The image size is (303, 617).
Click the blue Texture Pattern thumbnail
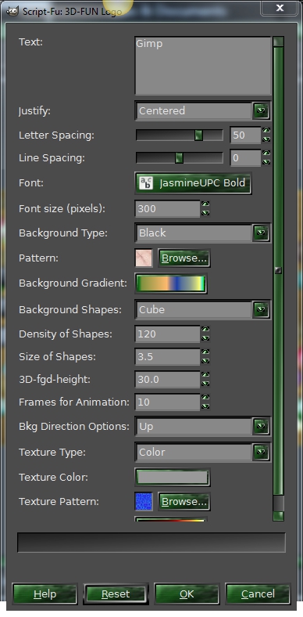(x=143, y=502)
